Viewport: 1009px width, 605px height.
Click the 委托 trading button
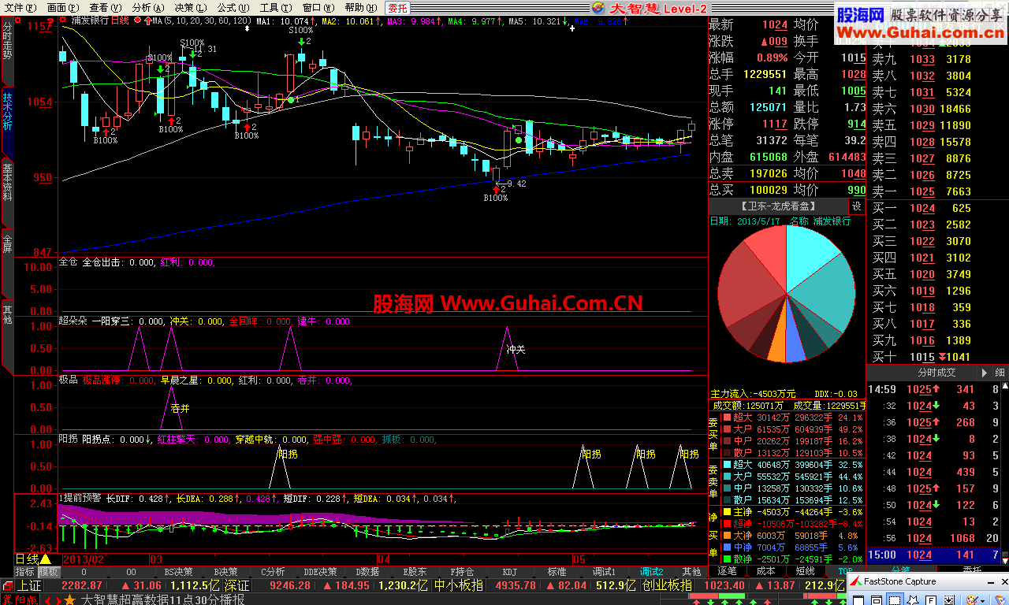(x=398, y=8)
